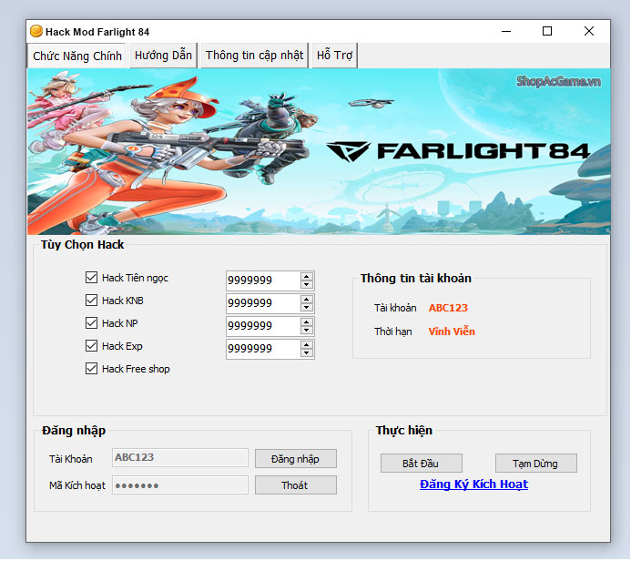Click the Mã Kích hoạt password field
Screen dimensions: 631x561
[x=180, y=485]
